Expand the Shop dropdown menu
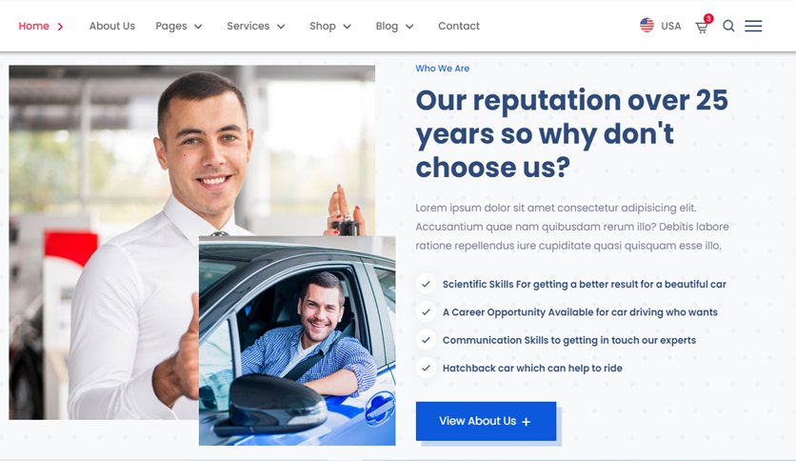Image resolution: width=796 pixels, height=461 pixels. coord(330,26)
